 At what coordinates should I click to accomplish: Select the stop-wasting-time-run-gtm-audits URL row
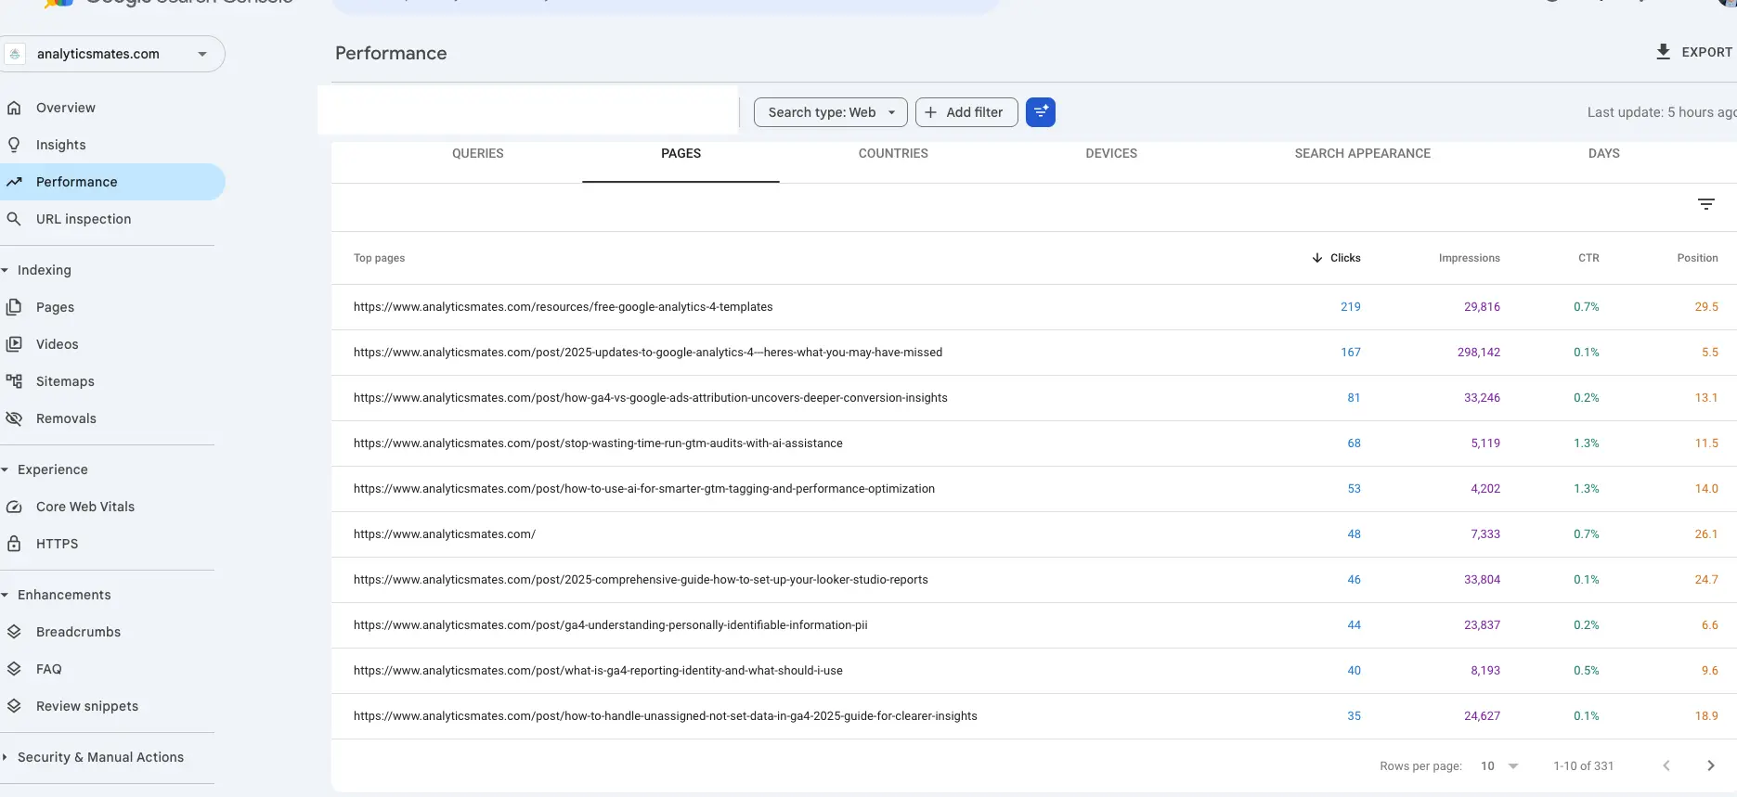(1034, 443)
